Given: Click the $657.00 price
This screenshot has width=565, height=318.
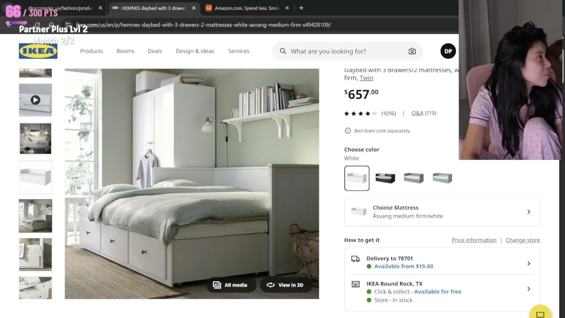Looking at the screenshot, I should pos(361,94).
